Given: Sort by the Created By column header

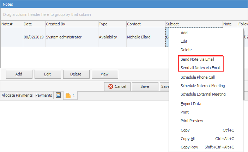Looking at the screenshot, I should coord(72,24).
